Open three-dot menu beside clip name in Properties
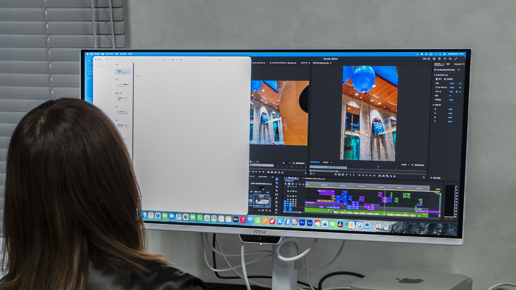 click(458, 70)
